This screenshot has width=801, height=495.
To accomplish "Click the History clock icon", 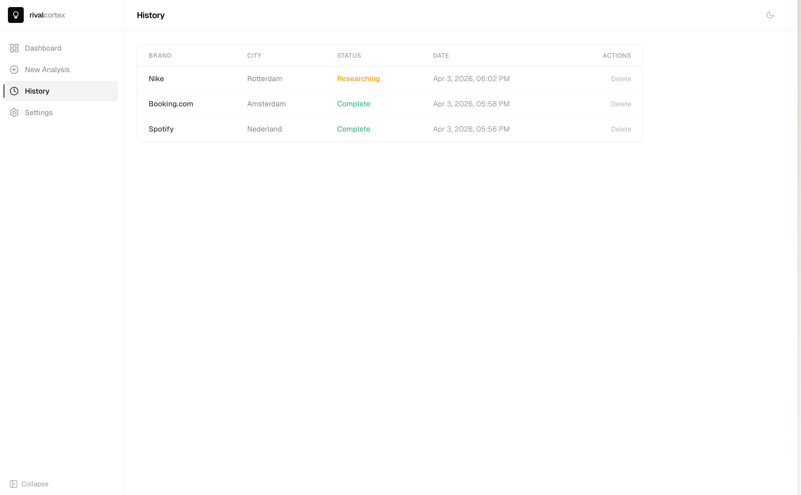I will (14, 91).
